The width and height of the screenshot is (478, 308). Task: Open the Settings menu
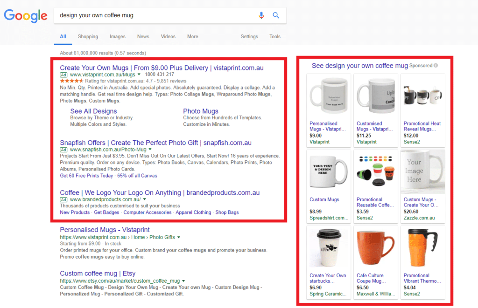click(x=249, y=37)
